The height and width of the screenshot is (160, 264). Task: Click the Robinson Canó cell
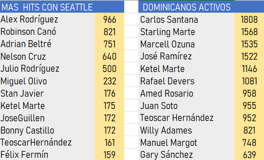pyautogui.click(x=28, y=32)
